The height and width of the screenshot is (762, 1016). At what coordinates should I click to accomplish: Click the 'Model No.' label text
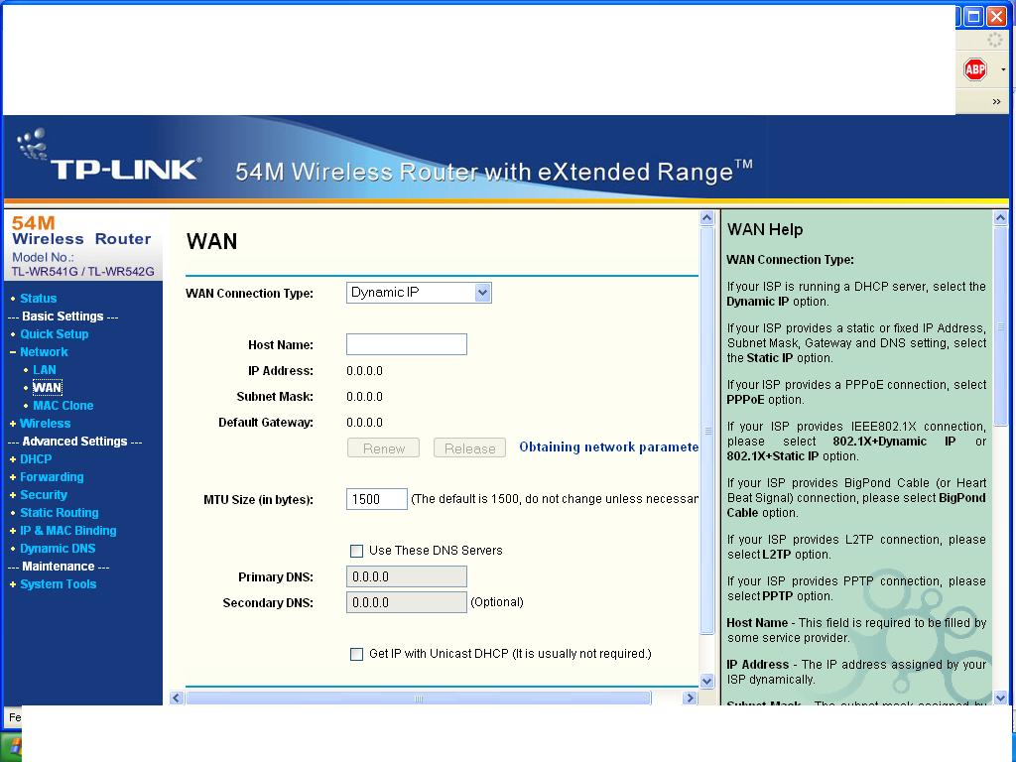43,257
